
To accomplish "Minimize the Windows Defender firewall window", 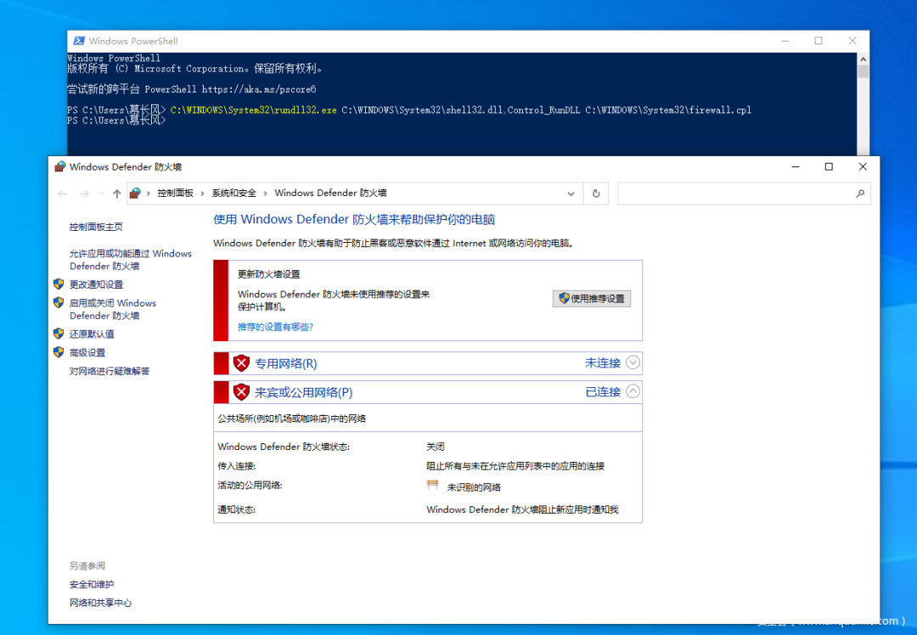I will tap(796, 166).
